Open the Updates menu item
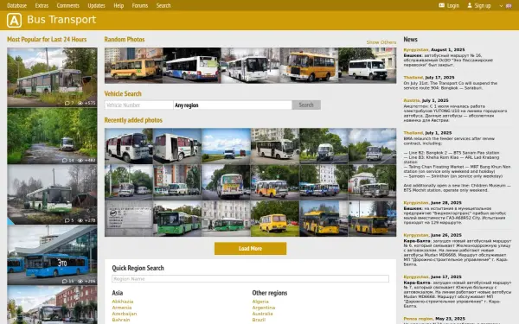Image resolution: width=519 pixels, height=324 pixels. tap(96, 6)
